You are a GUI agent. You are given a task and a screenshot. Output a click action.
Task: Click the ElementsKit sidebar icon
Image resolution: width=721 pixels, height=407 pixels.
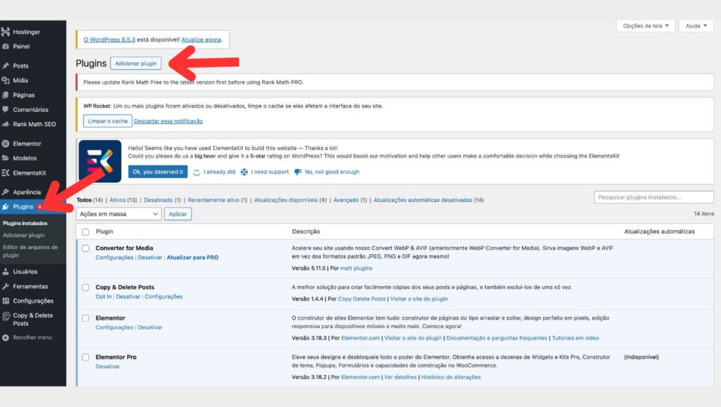(6, 173)
